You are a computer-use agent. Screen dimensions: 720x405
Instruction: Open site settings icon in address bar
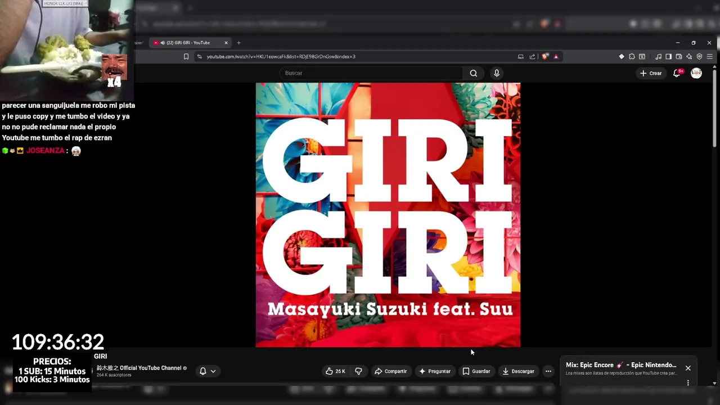click(199, 56)
